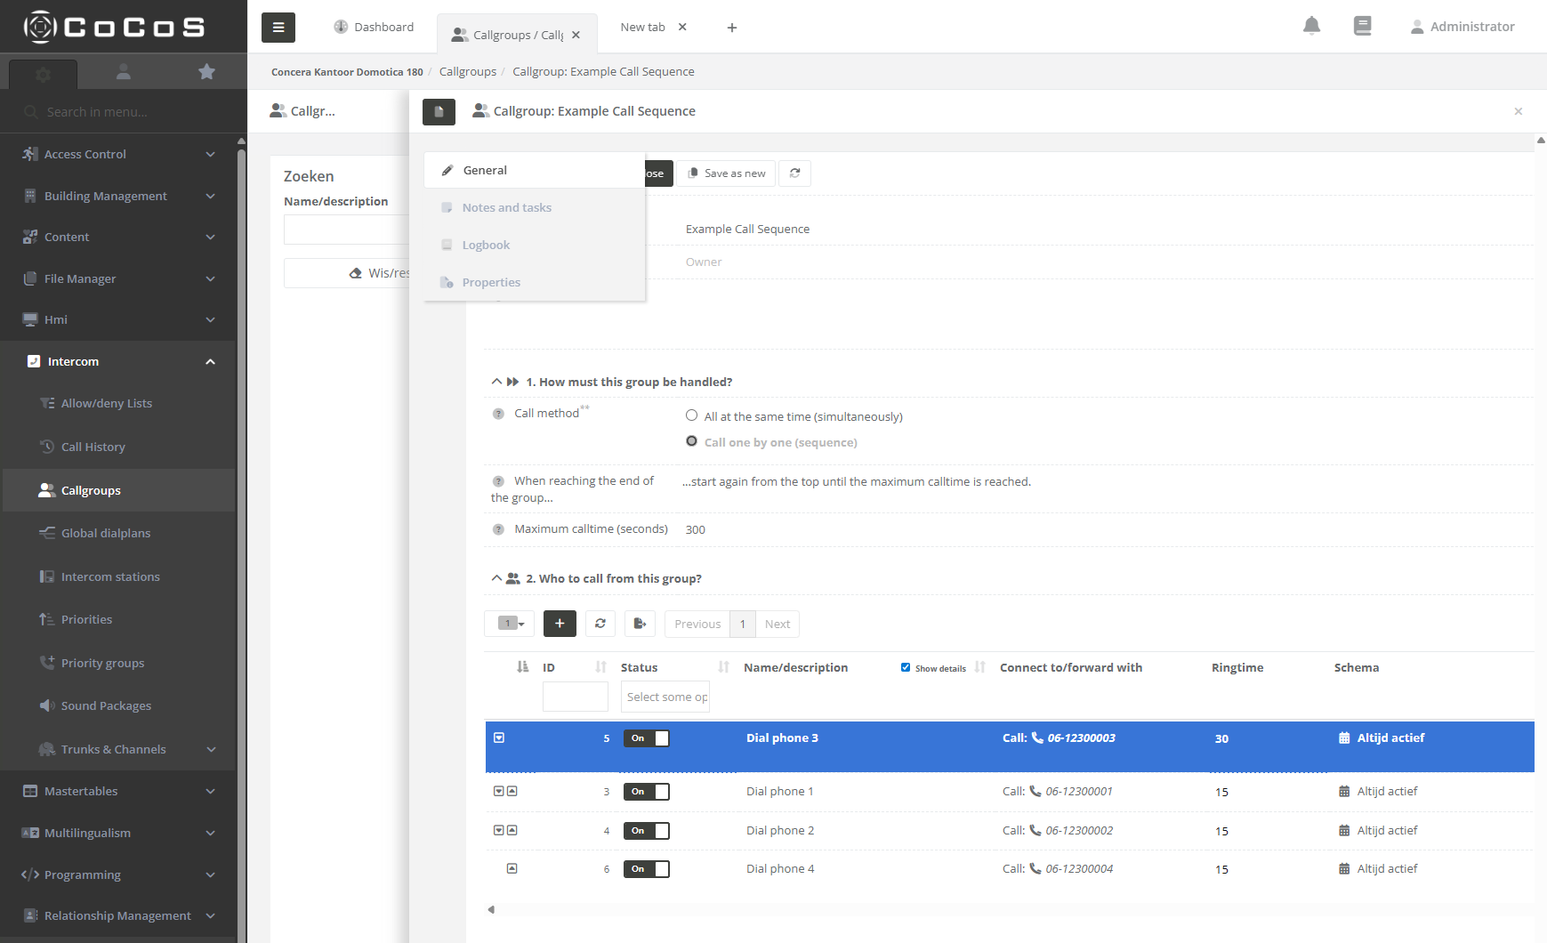Click the Search in menu field
The height and width of the screenshot is (943, 1547).
coord(125,112)
